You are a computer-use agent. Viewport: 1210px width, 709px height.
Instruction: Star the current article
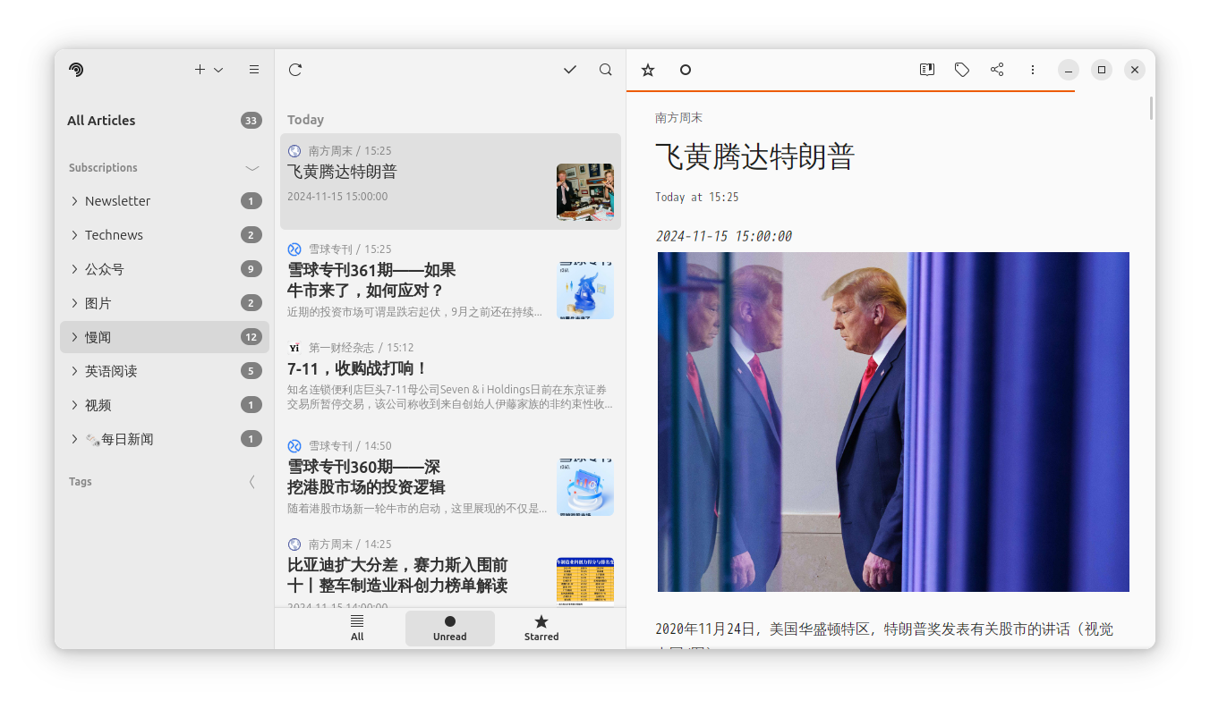click(x=648, y=70)
